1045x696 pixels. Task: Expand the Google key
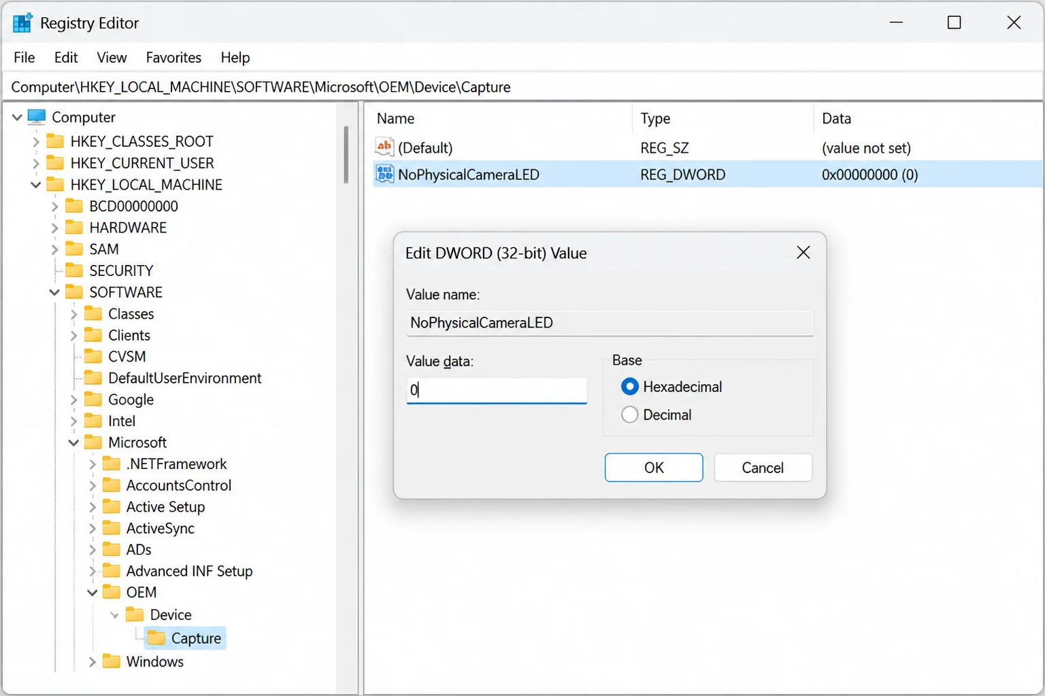point(73,400)
